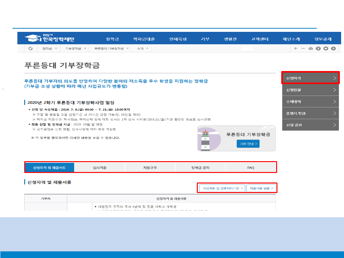Share via the blog icon
Image resolution: width=344 pixels, height=258 pixels.
333,48
